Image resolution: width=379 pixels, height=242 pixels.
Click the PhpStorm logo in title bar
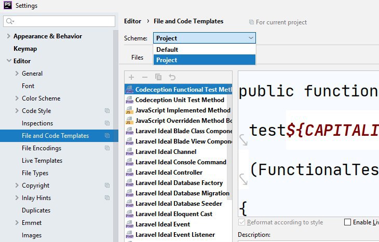[x=8, y=5]
